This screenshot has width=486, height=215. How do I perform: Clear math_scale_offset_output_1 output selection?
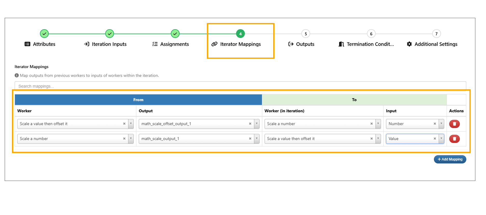click(x=250, y=124)
